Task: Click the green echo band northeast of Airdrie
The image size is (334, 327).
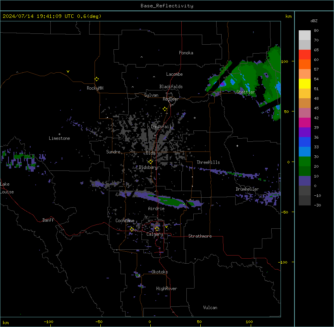Action: point(170,201)
